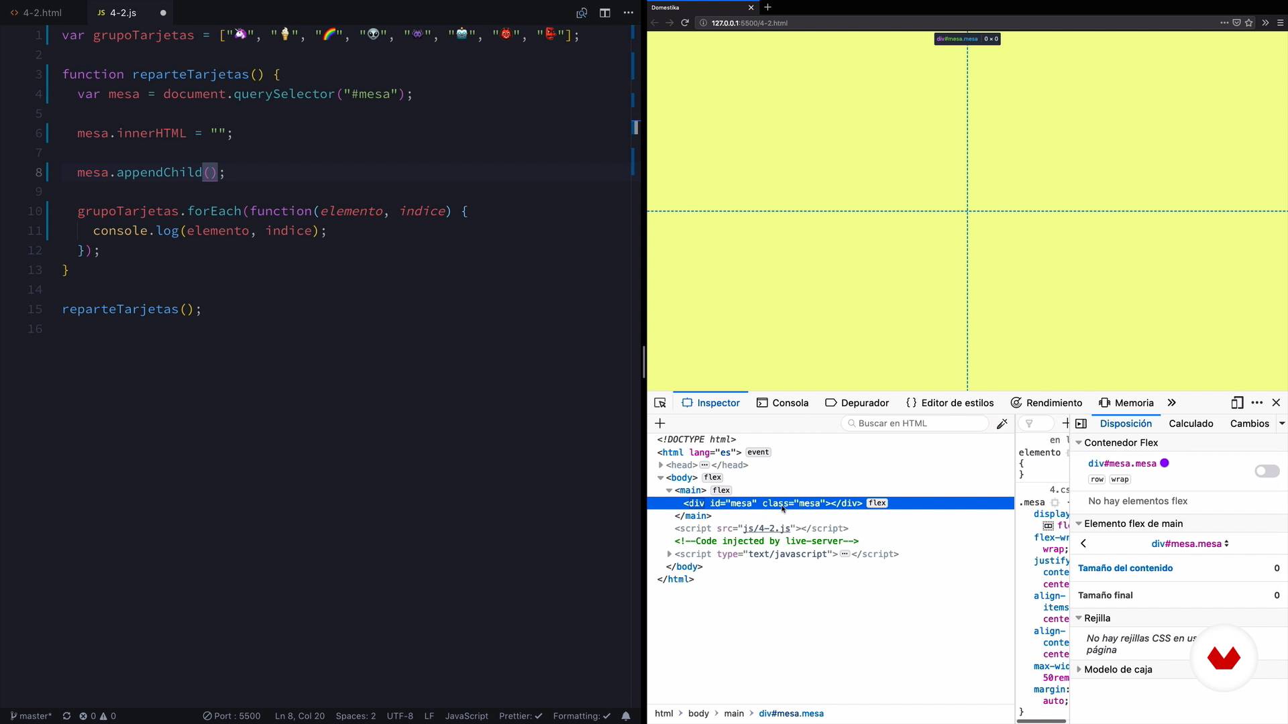Show more devtools tools chevron

point(1171,403)
